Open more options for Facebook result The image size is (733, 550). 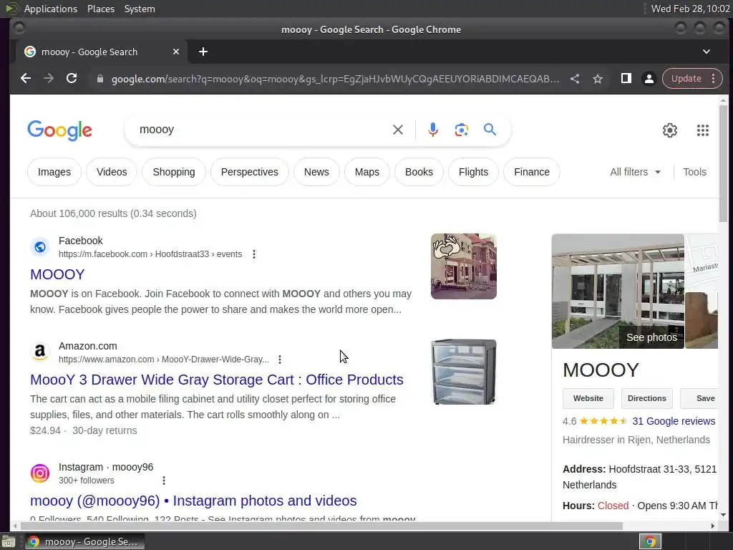254,254
